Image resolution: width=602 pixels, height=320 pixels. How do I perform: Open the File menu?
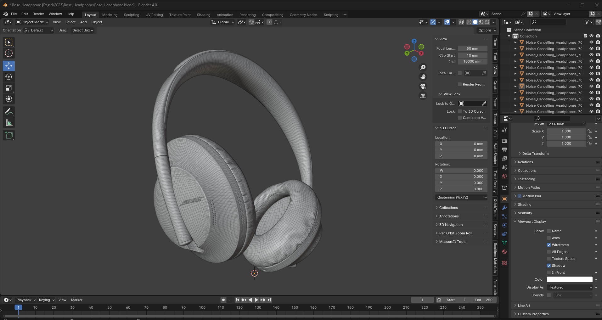pyautogui.click(x=14, y=14)
